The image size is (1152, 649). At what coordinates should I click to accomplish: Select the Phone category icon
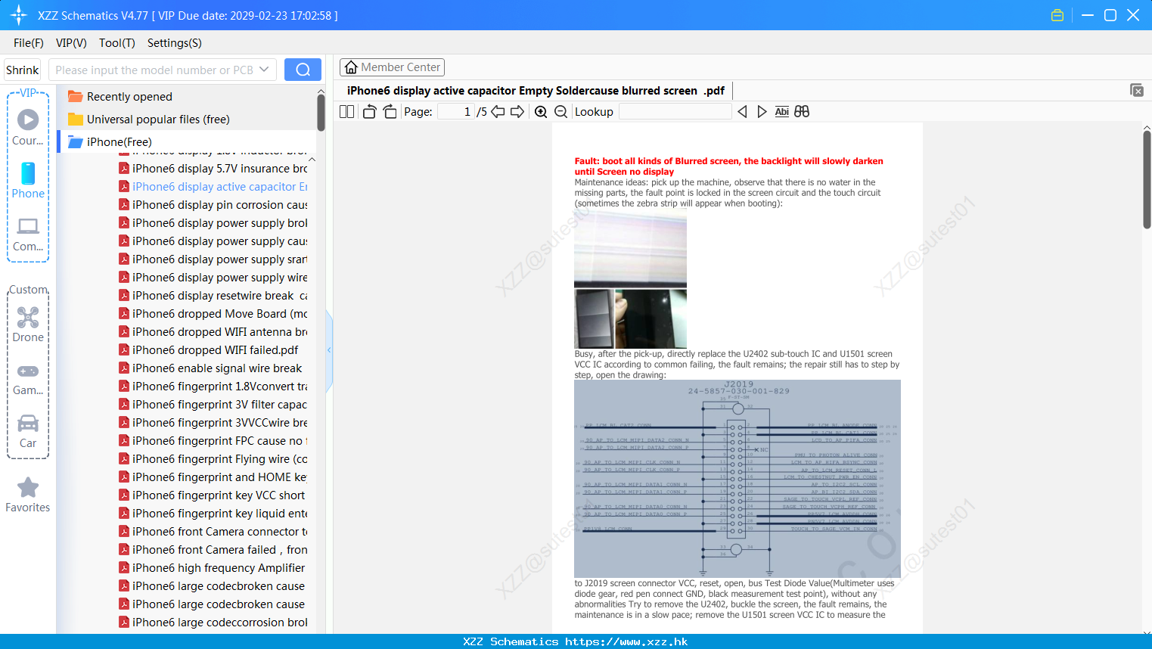click(28, 181)
